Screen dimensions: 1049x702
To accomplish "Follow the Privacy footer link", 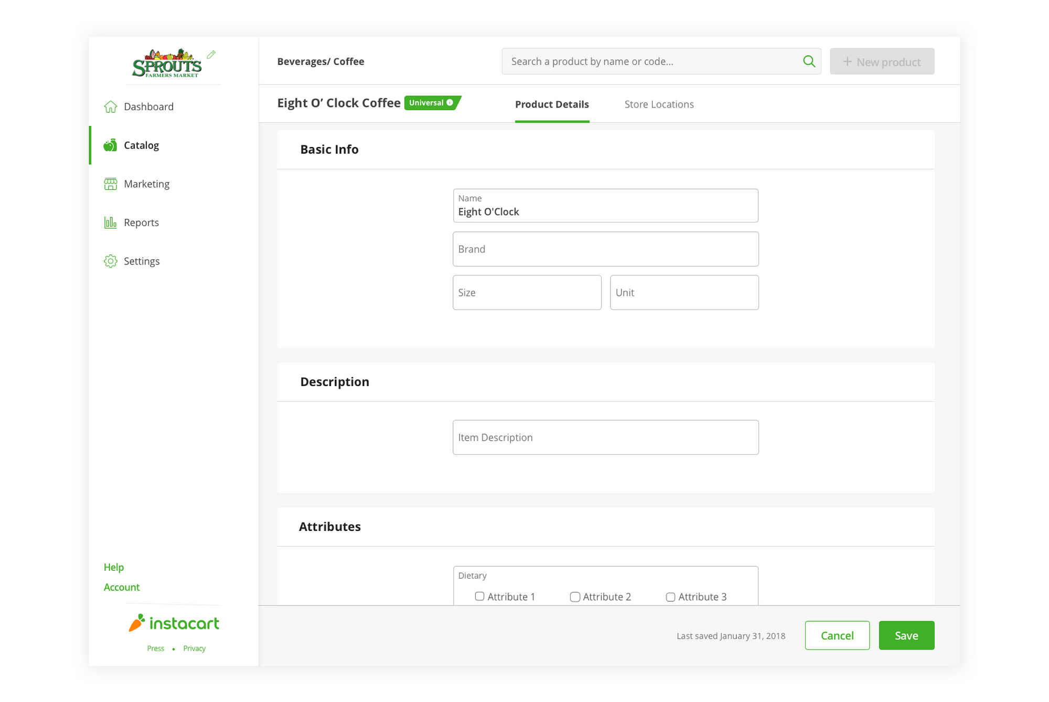I will coord(195,648).
